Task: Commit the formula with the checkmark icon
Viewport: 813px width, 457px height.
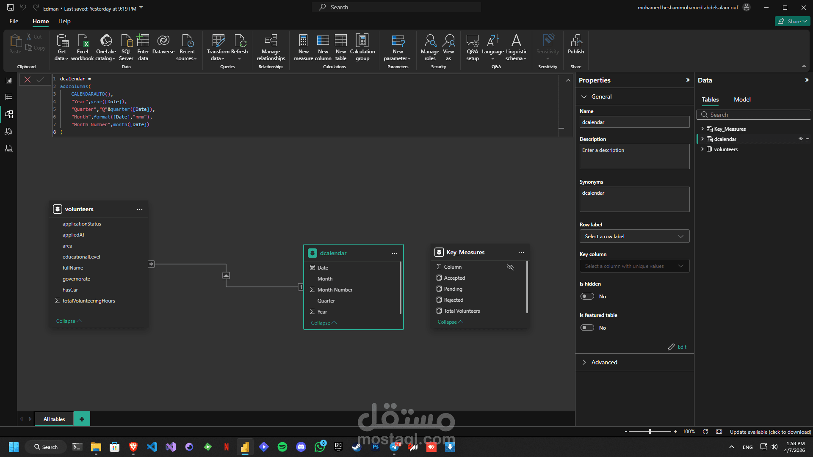Action: (x=40, y=79)
